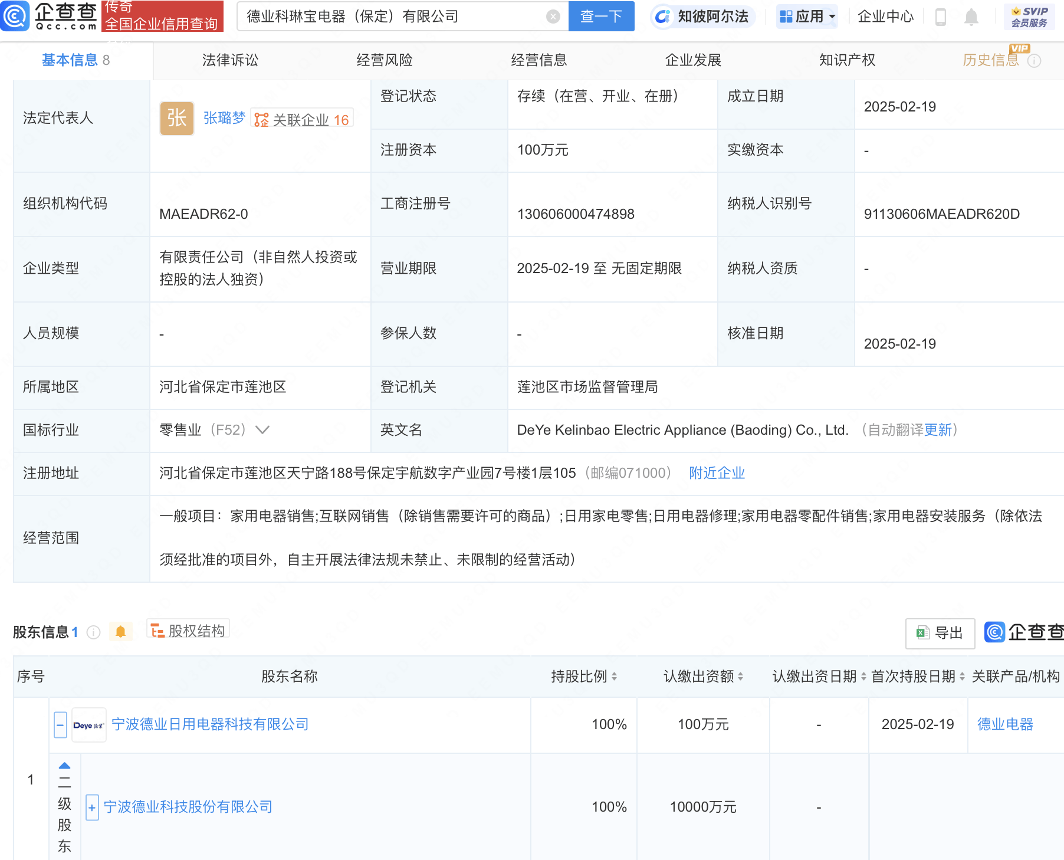
Task: Click the 查一下 search button
Action: click(x=601, y=17)
